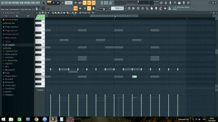Click the piano roll stamp icon

pyautogui.click(x=45, y=13)
